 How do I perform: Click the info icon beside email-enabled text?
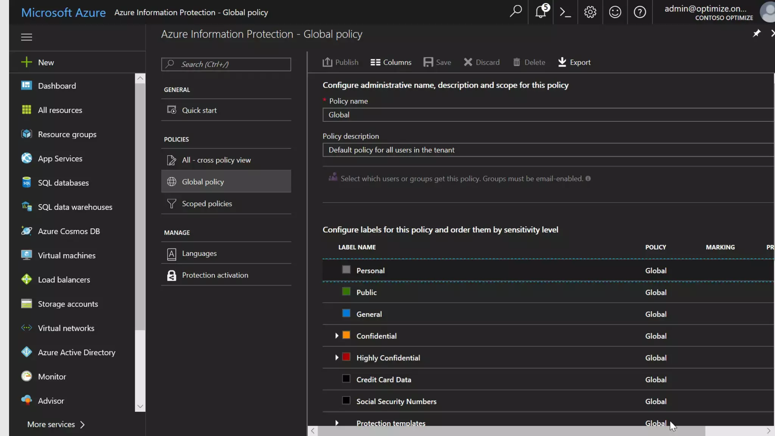pos(588,179)
